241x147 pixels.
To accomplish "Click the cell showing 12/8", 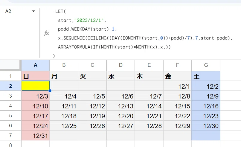I will click(x=178, y=96).
